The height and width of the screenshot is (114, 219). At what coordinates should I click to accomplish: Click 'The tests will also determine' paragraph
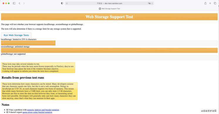tap(41, 29)
